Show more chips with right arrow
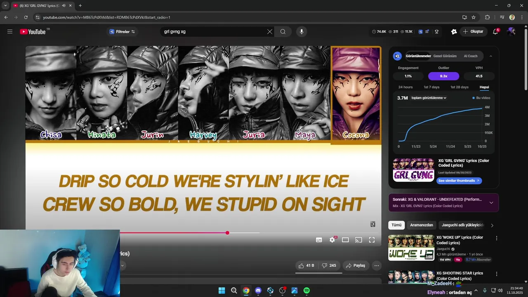 [x=492, y=225]
